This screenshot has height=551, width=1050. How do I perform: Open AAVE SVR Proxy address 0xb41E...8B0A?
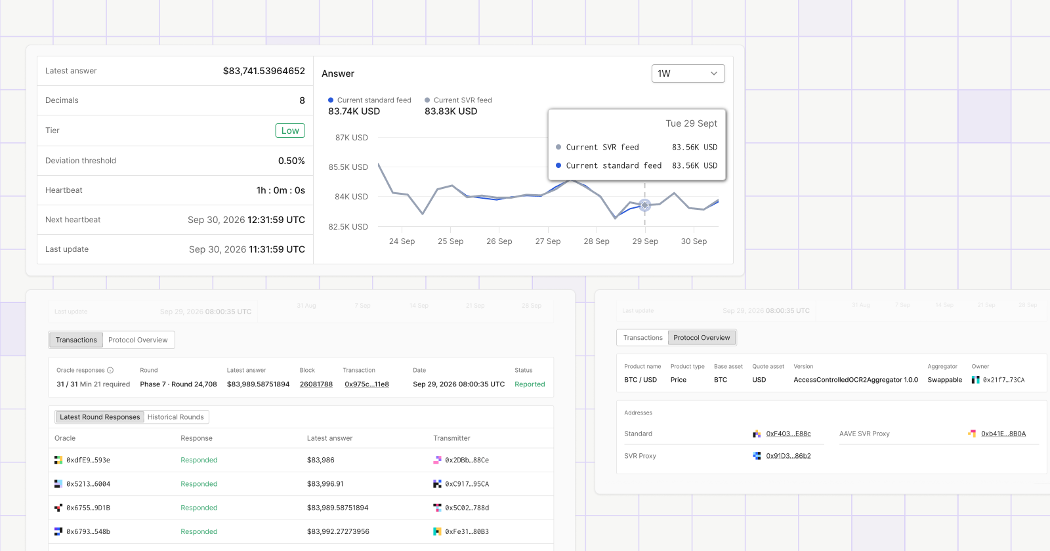1003,434
